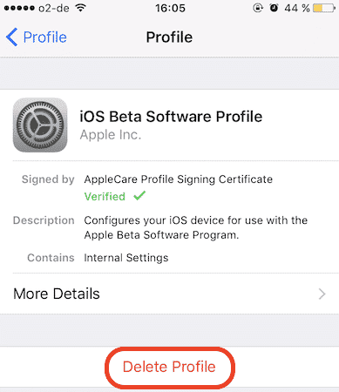Tap the Profile title in navigation bar
The width and height of the screenshot is (339, 392).
pos(169,37)
